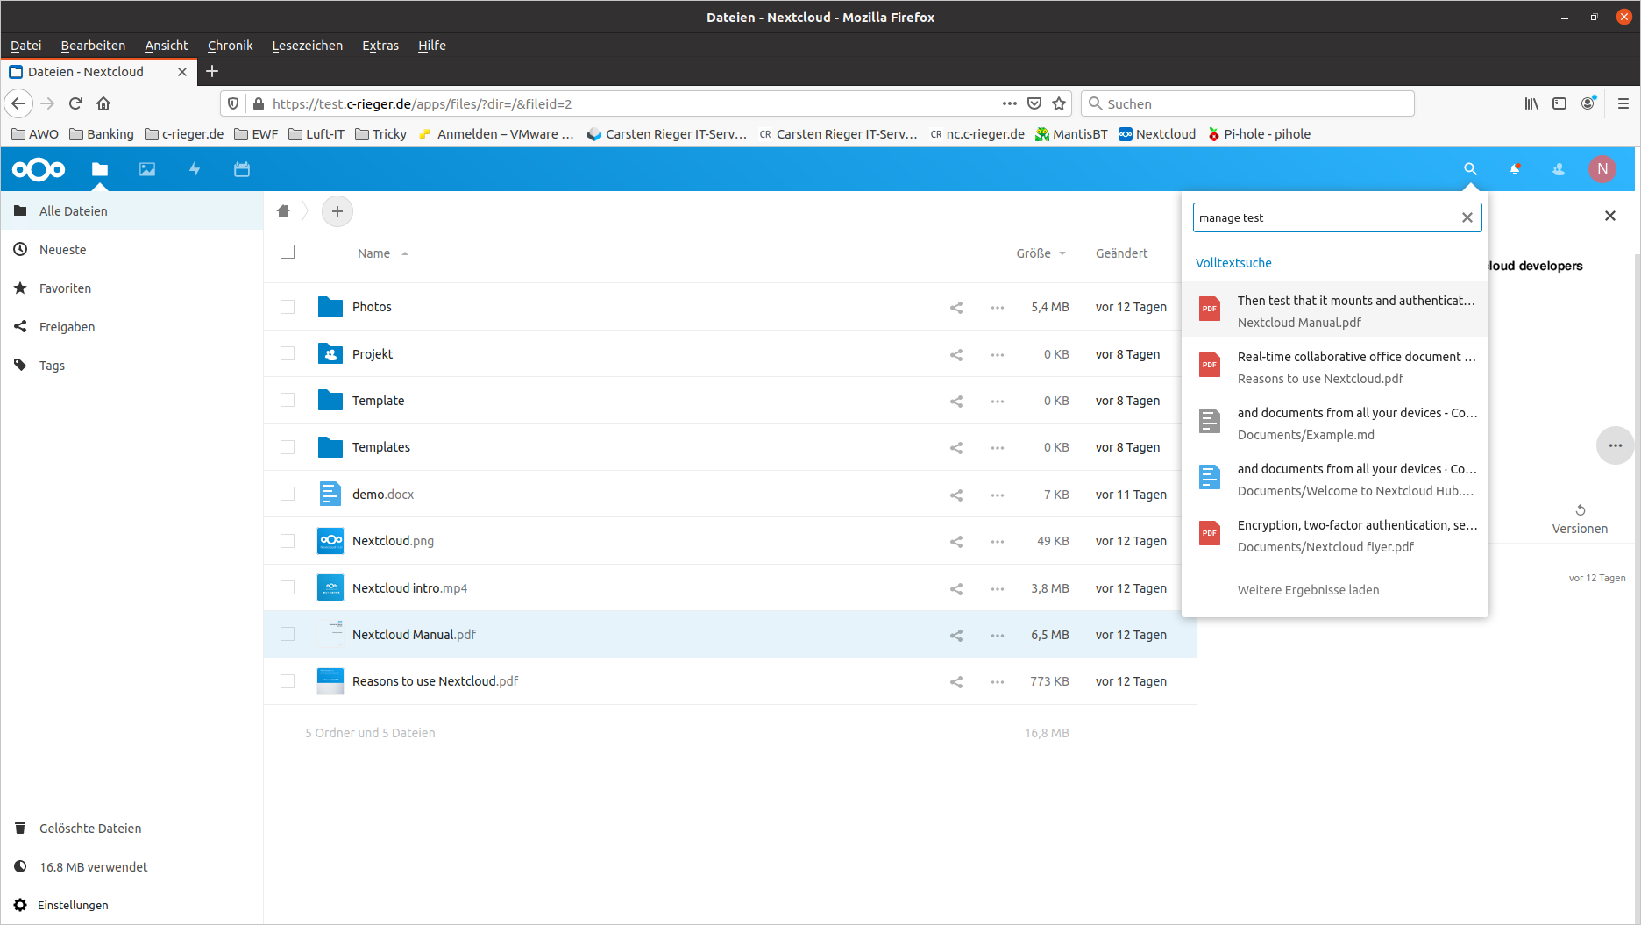Open the Activity lightning icon
Image resolution: width=1641 pixels, height=925 pixels.
click(x=195, y=169)
